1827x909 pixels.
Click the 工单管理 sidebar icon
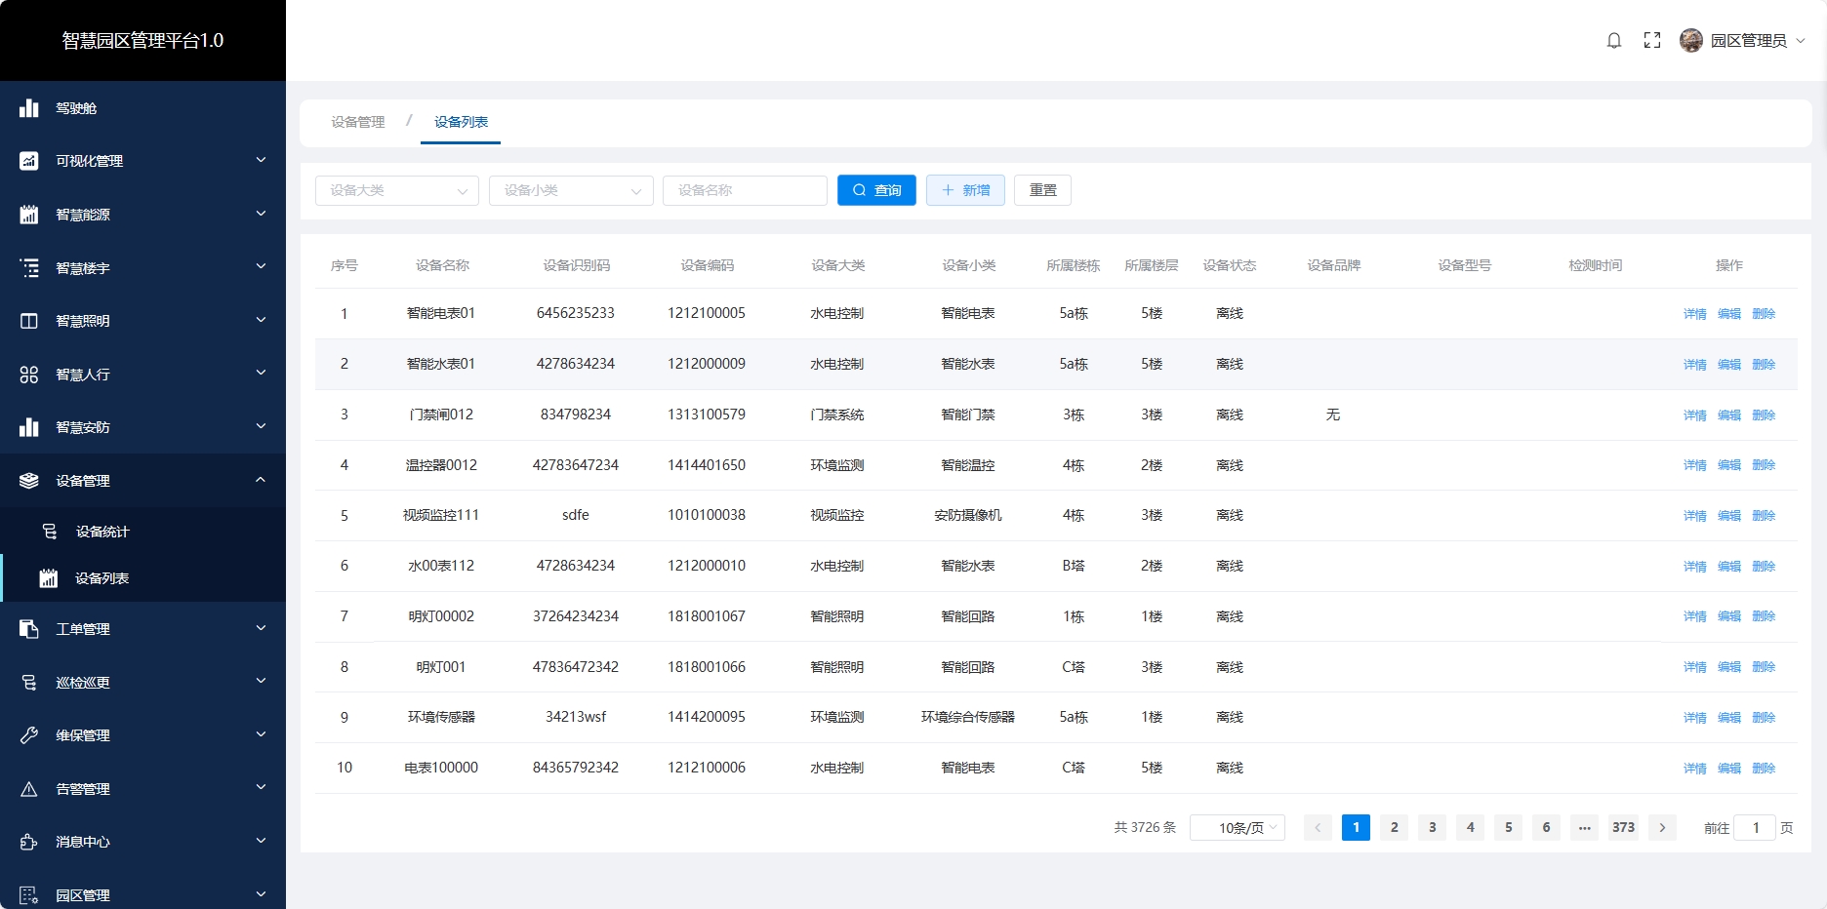[29, 629]
